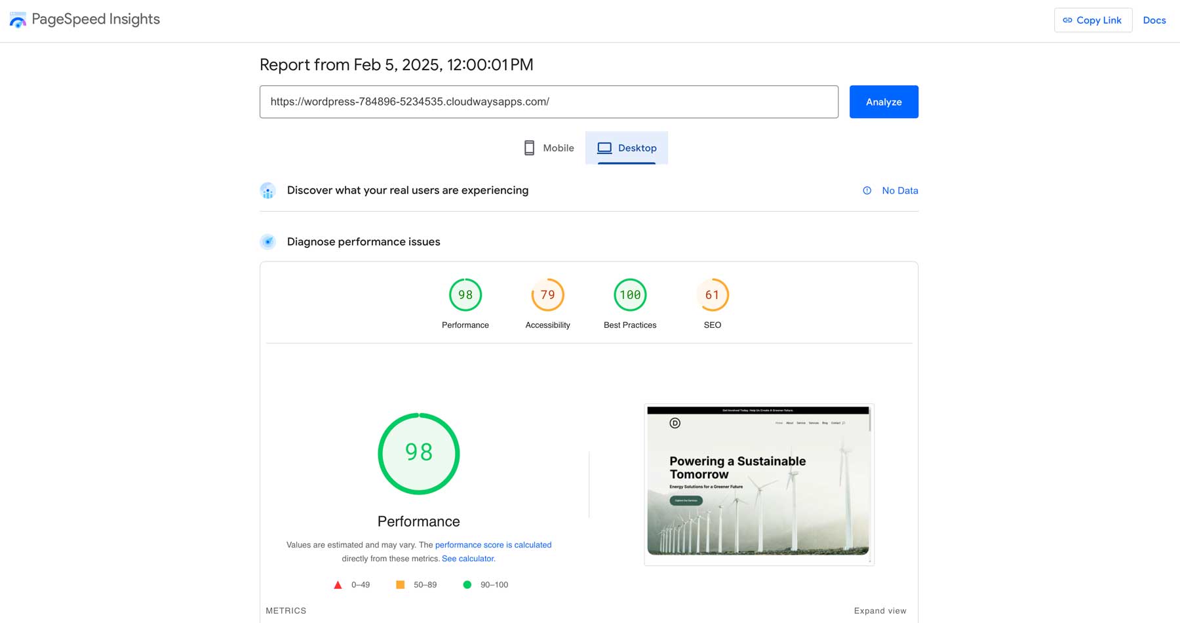The height and width of the screenshot is (623, 1180).
Task: Expand the No Data details
Action: coord(900,190)
